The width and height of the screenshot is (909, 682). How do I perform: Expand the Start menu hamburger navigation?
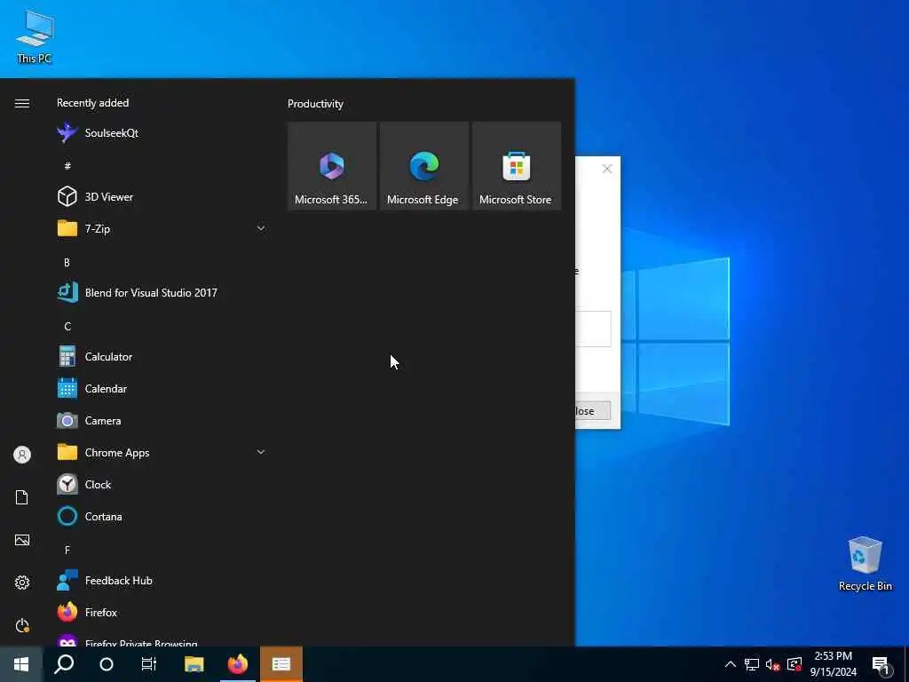coord(22,103)
